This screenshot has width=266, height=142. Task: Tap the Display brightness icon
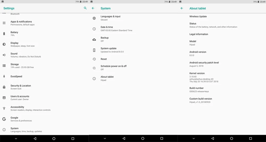tap(4, 44)
